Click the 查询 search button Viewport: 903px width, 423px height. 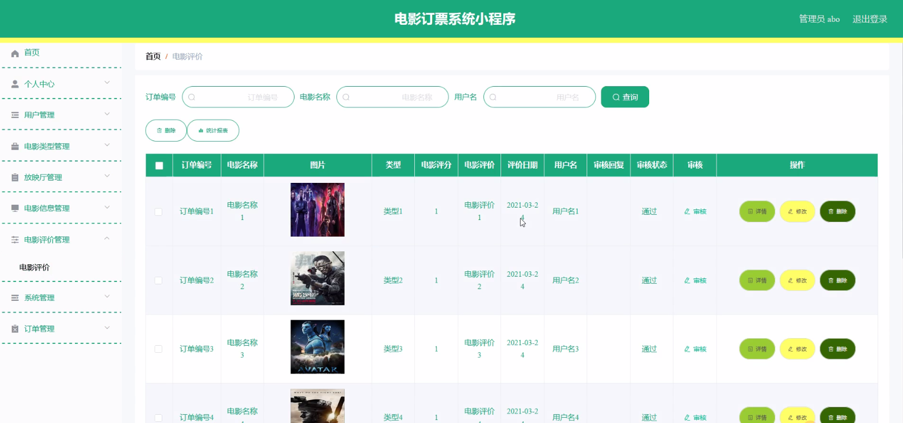pyautogui.click(x=625, y=97)
